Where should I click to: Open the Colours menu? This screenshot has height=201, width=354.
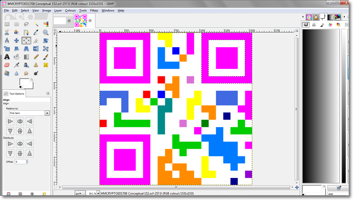pos(70,10)
